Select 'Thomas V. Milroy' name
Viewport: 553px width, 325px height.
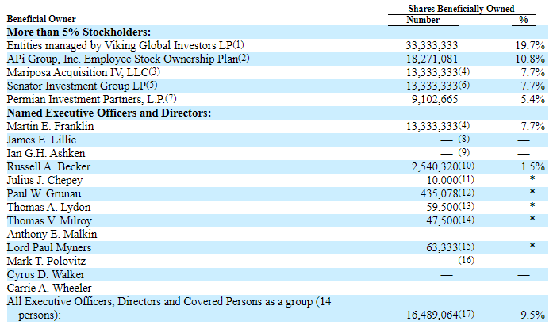tap(49, 220)
